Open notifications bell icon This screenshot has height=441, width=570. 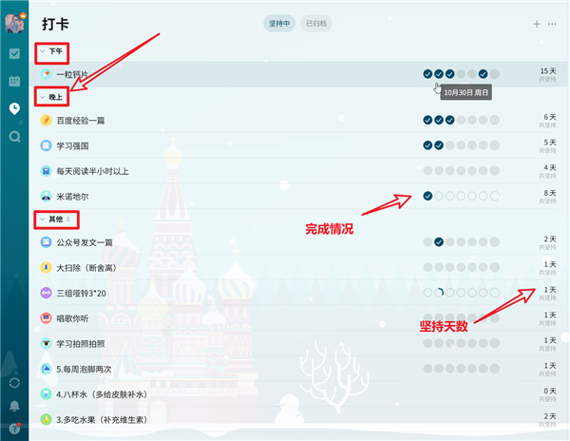click(14, 406)
